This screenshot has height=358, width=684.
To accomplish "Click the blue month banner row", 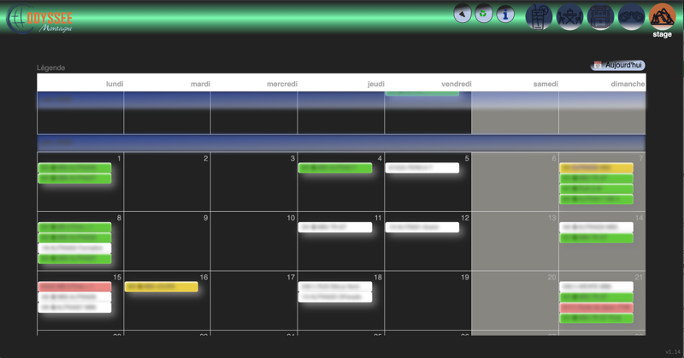I will click(341, 143).
